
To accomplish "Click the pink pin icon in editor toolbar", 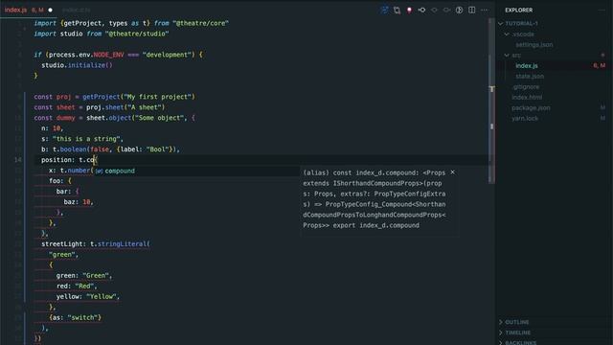I will [409, 11].
